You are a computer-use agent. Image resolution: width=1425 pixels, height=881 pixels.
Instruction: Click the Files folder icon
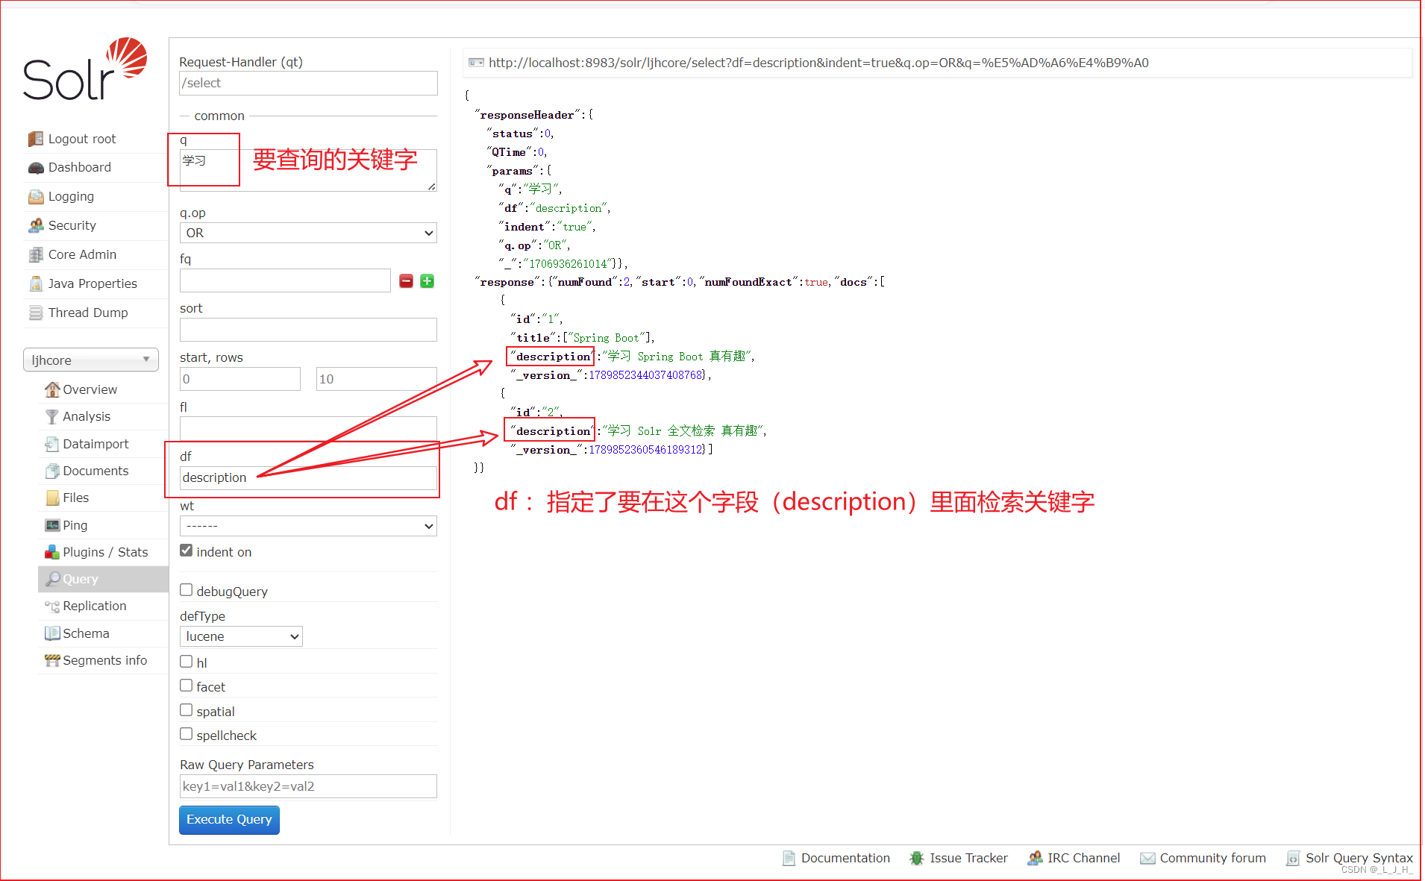point(52,498)
